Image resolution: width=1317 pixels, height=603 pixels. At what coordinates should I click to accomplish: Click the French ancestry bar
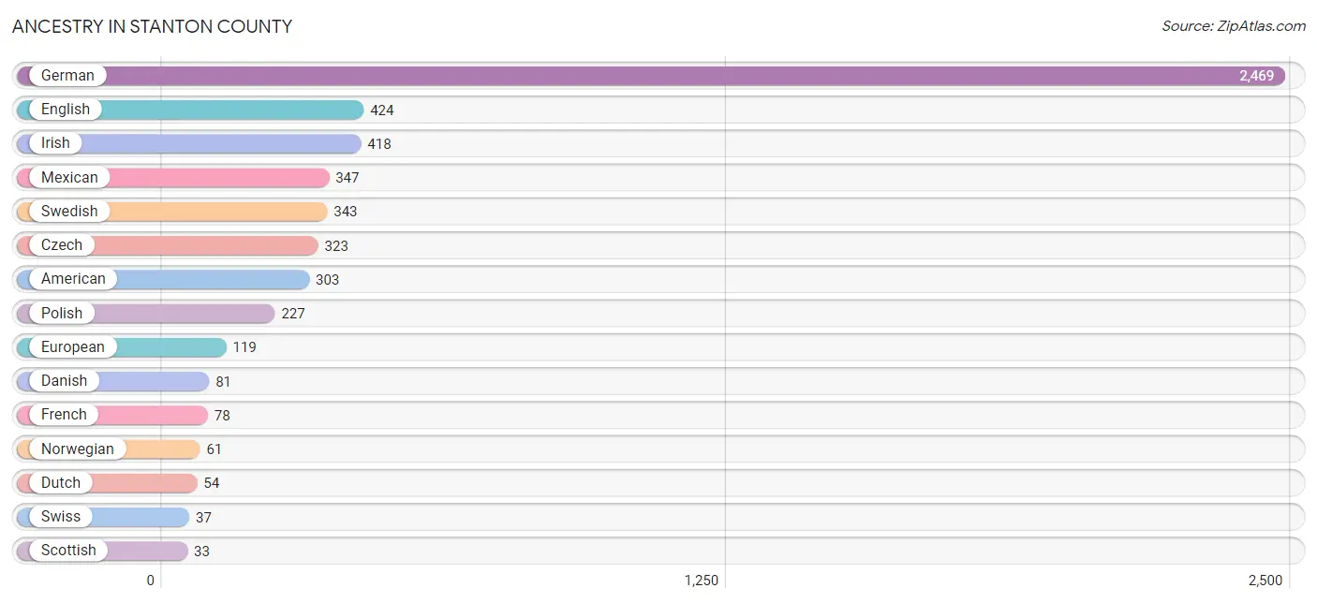(112, 415)
